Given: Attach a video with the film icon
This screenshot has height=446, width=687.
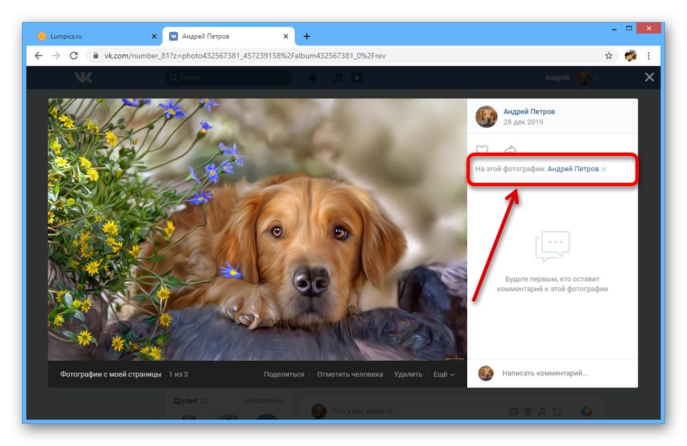Looking at the screenshot, I should tap(528, 412).
